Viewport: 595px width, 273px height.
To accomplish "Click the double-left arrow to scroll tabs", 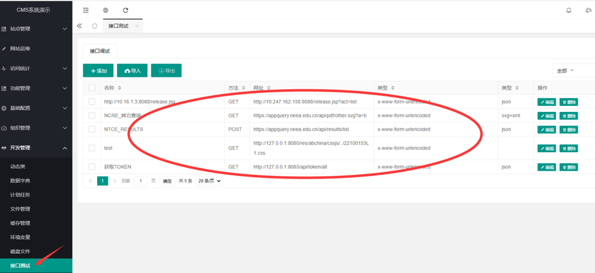I will [x=79, y=26].
